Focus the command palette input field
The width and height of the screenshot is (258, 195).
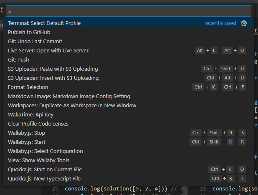pyautogui.click(x=129, y=11)
